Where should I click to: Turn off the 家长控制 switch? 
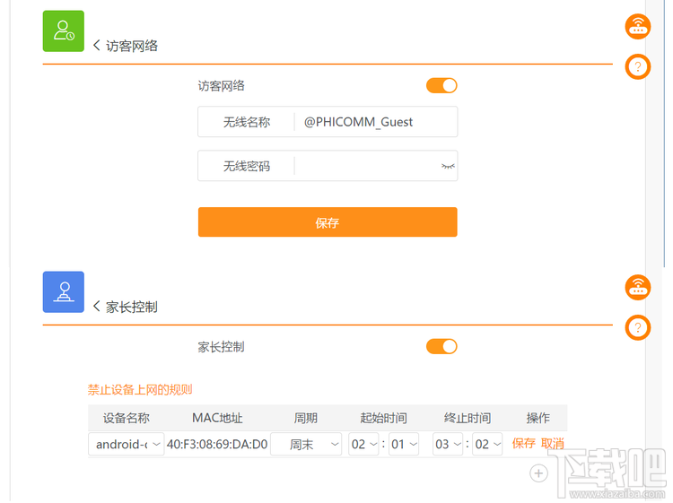click(441, 346)
